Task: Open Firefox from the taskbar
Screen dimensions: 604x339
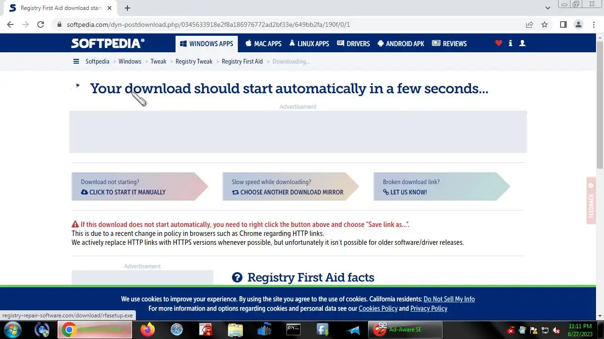Action: click(x=148, y=330)
